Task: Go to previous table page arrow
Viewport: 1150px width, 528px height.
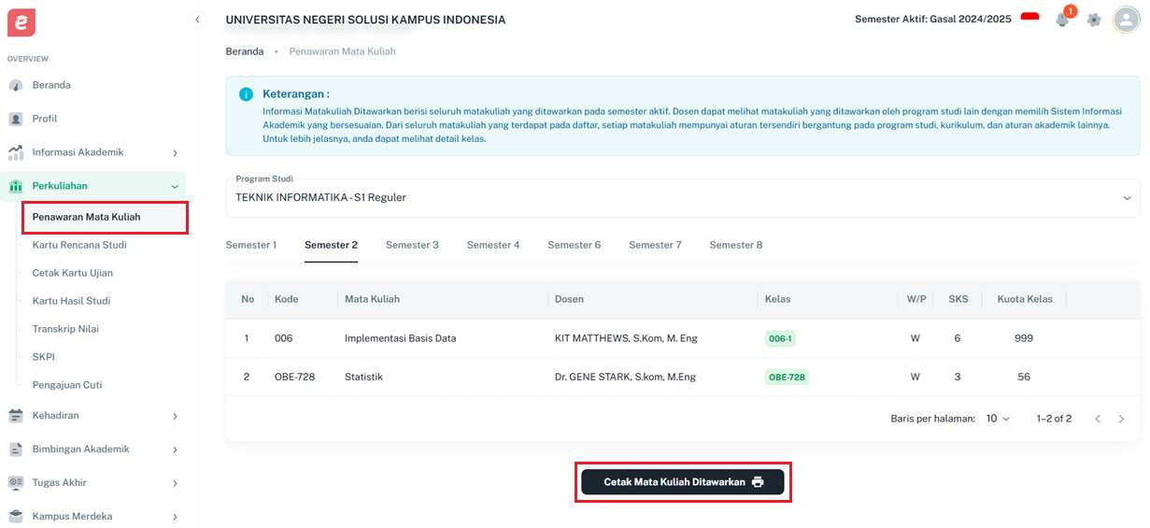Action: (1098, 419)
